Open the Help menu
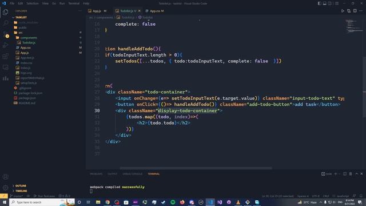Viewport: 366px width, 206px height. pos(86,3)
